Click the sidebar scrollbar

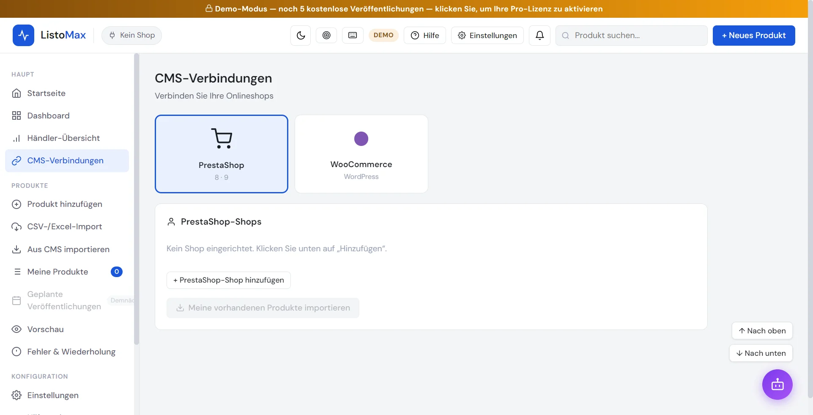(136, 199)
